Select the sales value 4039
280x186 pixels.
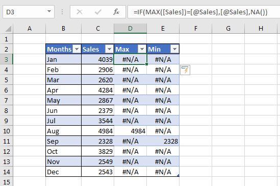pos(98,59)
